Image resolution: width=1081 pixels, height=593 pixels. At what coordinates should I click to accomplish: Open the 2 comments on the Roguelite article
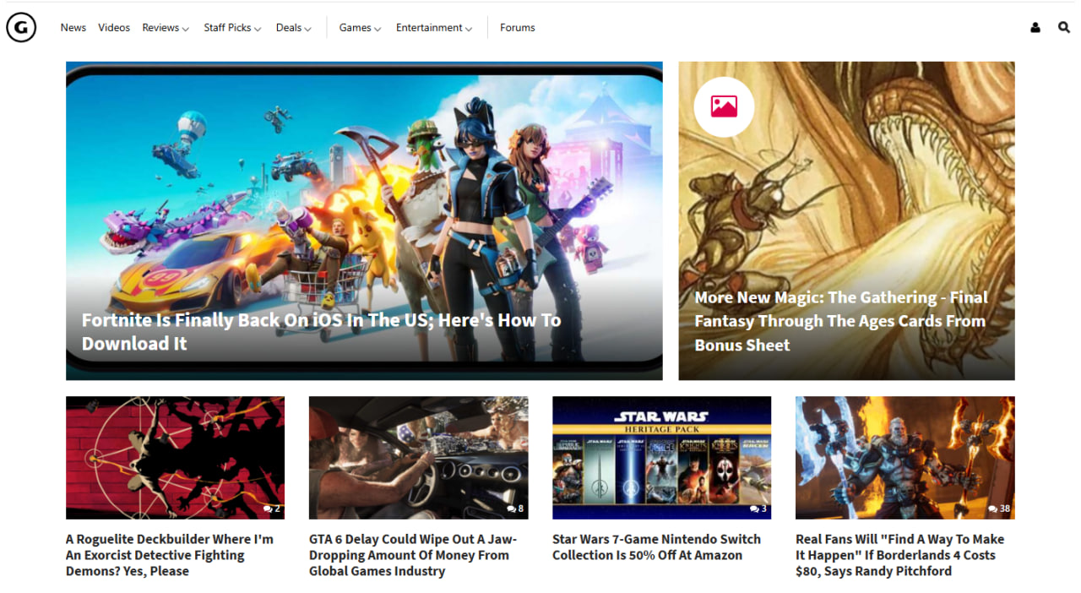(x=271, y=509)
